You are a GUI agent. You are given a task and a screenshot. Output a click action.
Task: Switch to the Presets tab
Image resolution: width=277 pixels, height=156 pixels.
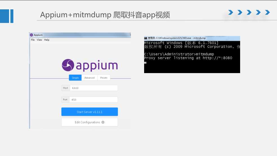104,78
